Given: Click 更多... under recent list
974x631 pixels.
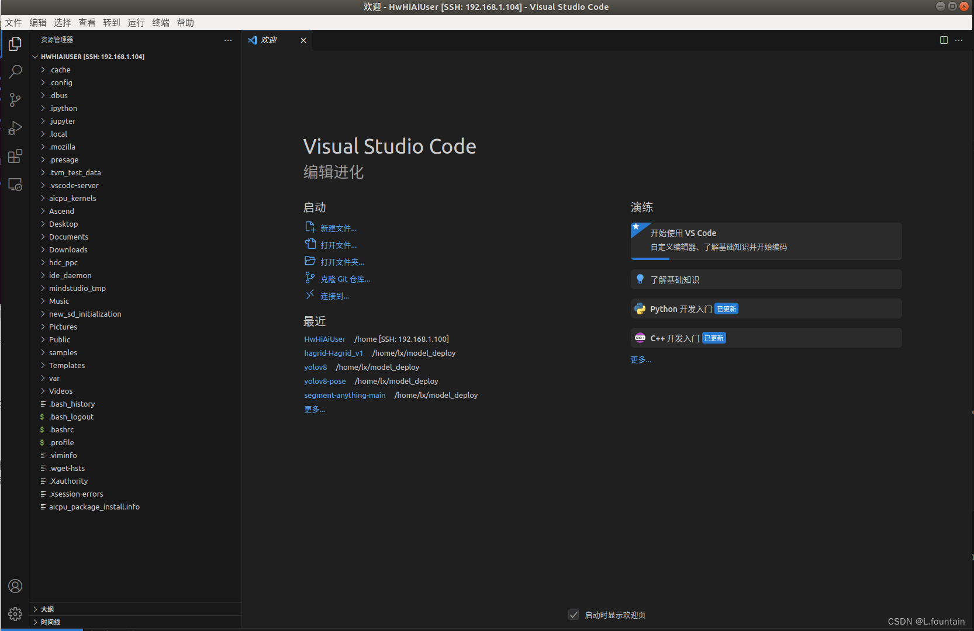Looking at the screenshot, I should [x=315, y=409].
